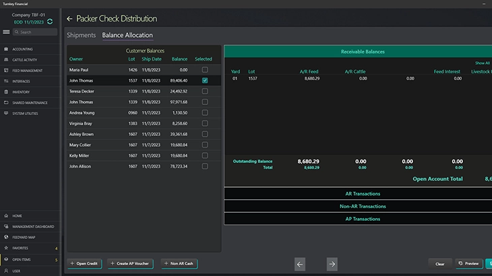Sort by the Ship Date column header
The height and width of the screenshot is (276, 492).
(x=152, y=59)
